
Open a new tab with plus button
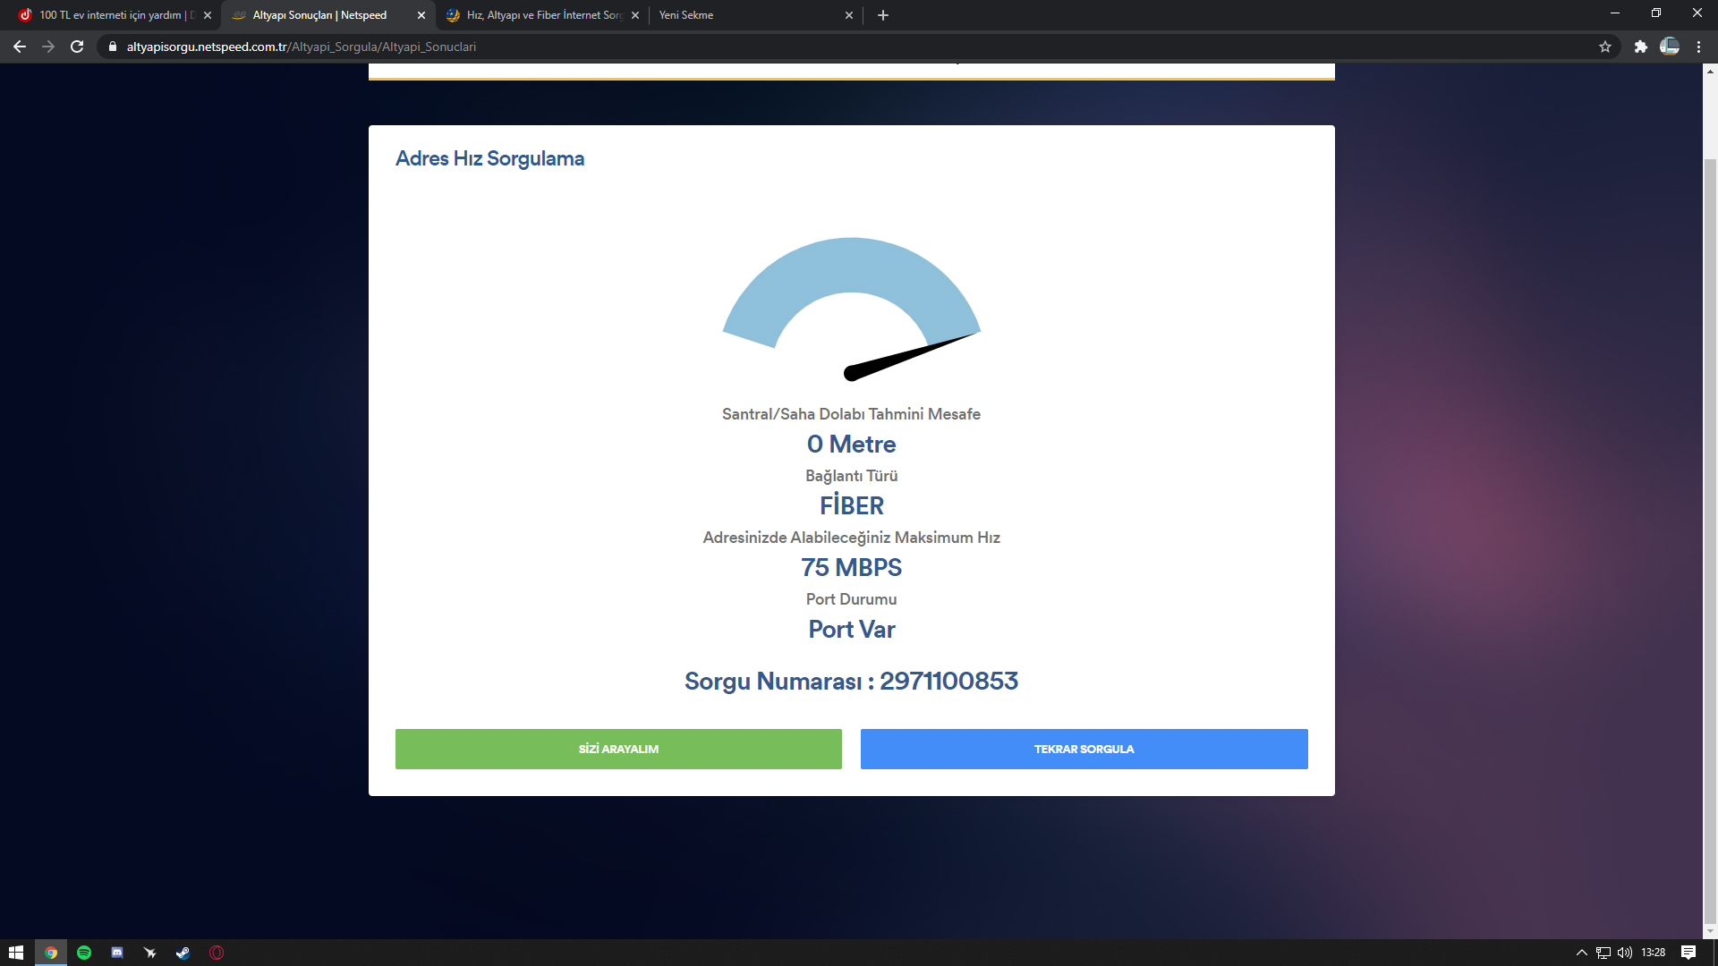(883, 15)
